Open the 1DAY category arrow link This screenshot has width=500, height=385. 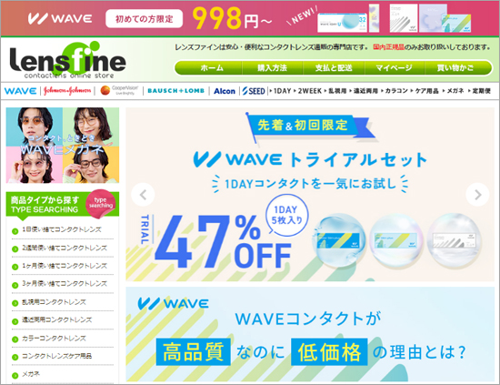[280, 91]
